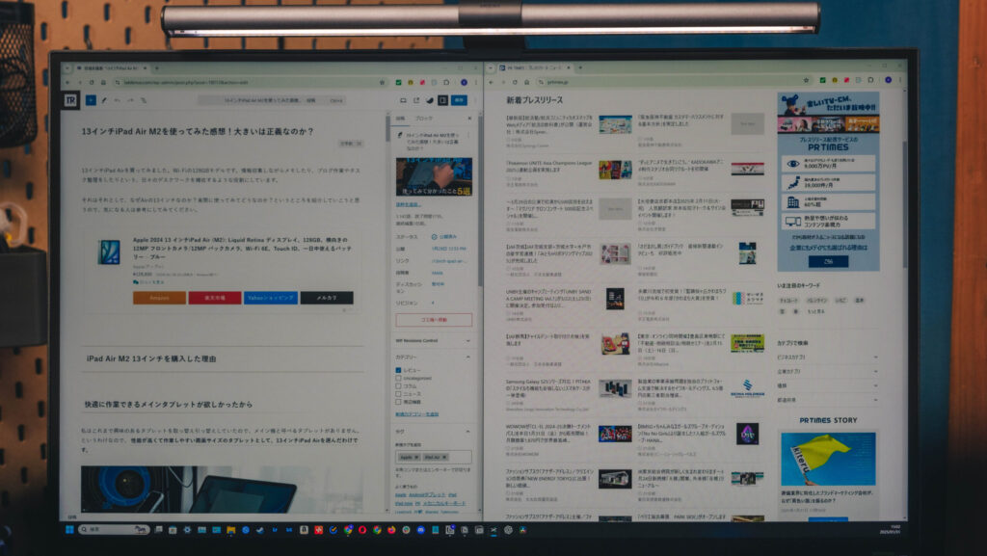Switch to the ブロック sidebar tab
The width and height of the screenshot is (987, 556).
pos(424,118)
